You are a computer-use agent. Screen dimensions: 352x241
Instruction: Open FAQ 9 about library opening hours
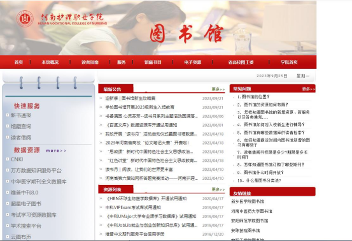pos(260,173)
